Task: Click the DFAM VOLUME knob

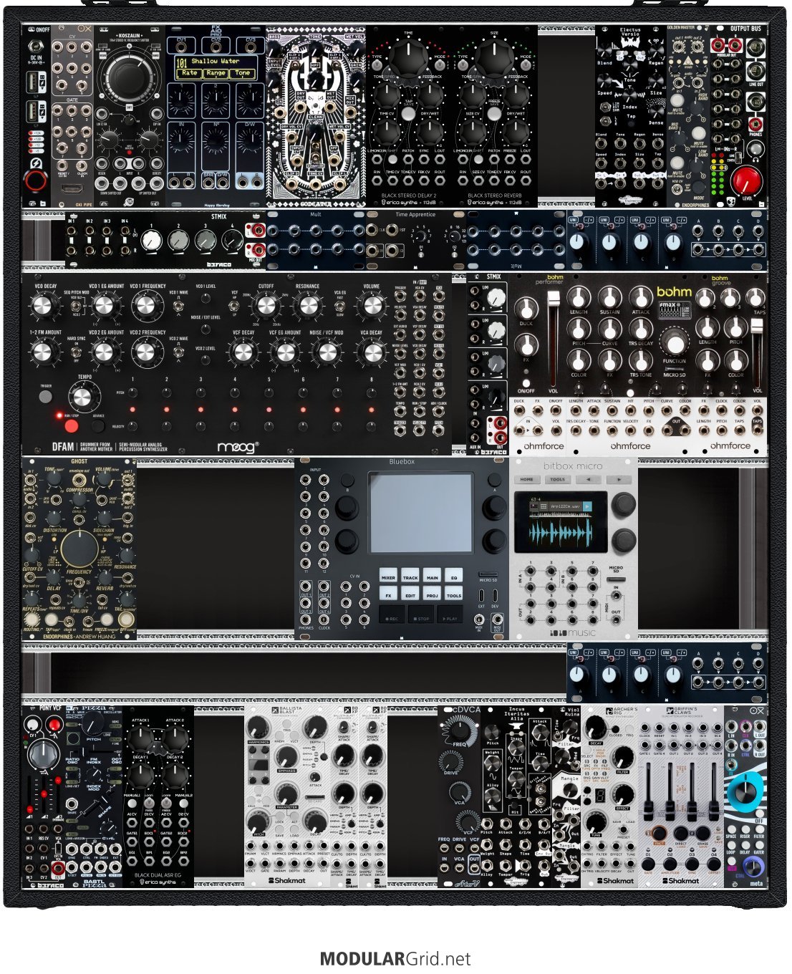Action: 372,307
